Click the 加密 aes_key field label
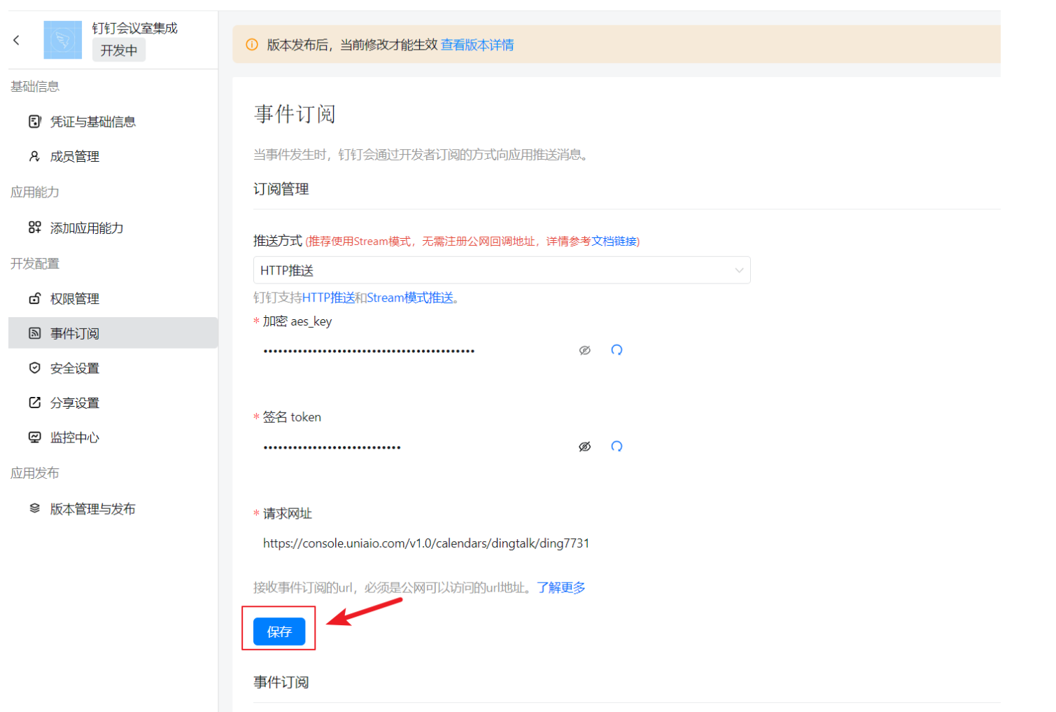Screen dimensions: 1056x712 click(x=297, y=321)
